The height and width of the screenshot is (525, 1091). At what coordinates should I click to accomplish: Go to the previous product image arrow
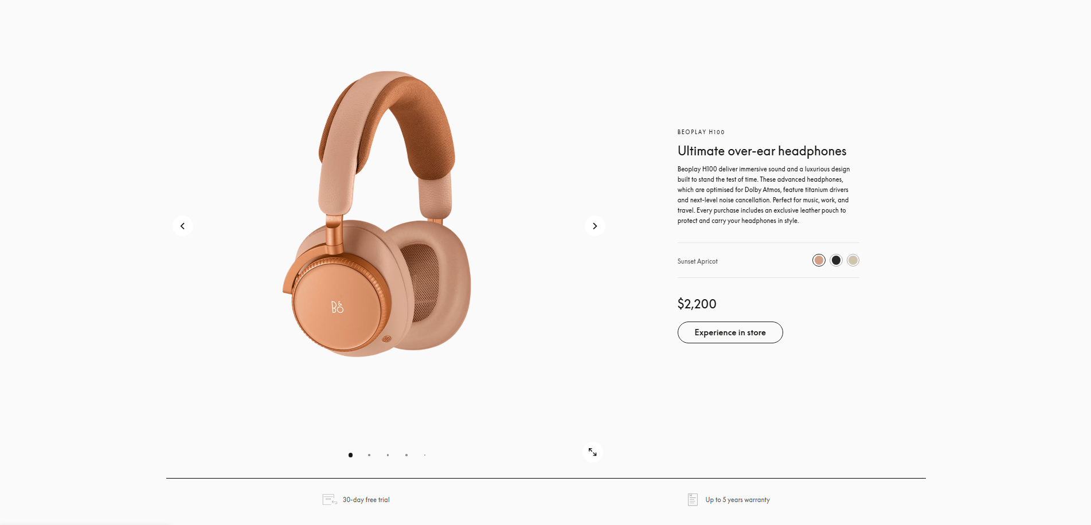pyautogui.click(x=182, y=226)
